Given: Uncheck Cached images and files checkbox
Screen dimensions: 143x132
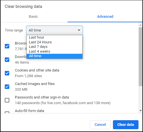Looking at the screenshot, I should pos(7,87).
